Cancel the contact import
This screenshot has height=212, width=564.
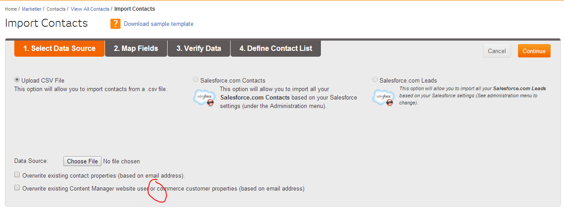(497, 51)
